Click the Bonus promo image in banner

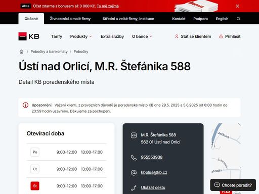point(196,6)
